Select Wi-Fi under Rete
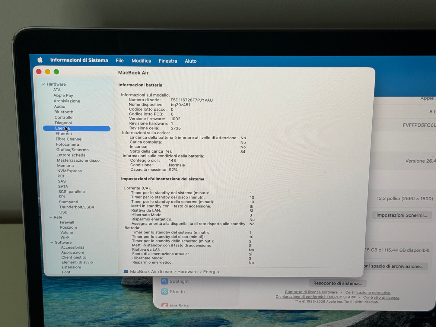Image resolution: width=436 pixels, height=327 pixels. pos(65,237)
